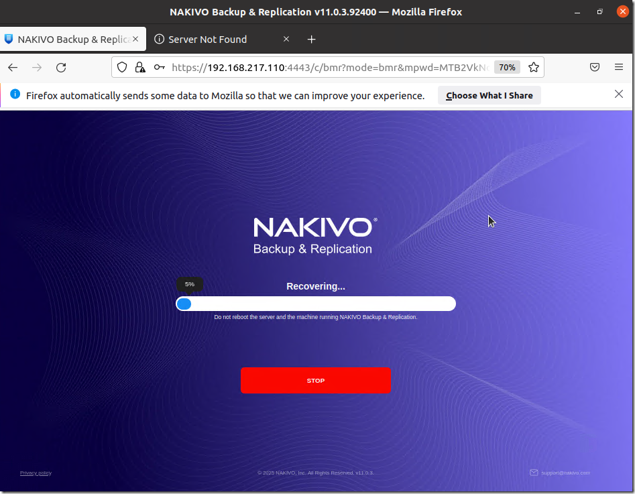Dismiss the Firefox data notification bar

(619, 94)
